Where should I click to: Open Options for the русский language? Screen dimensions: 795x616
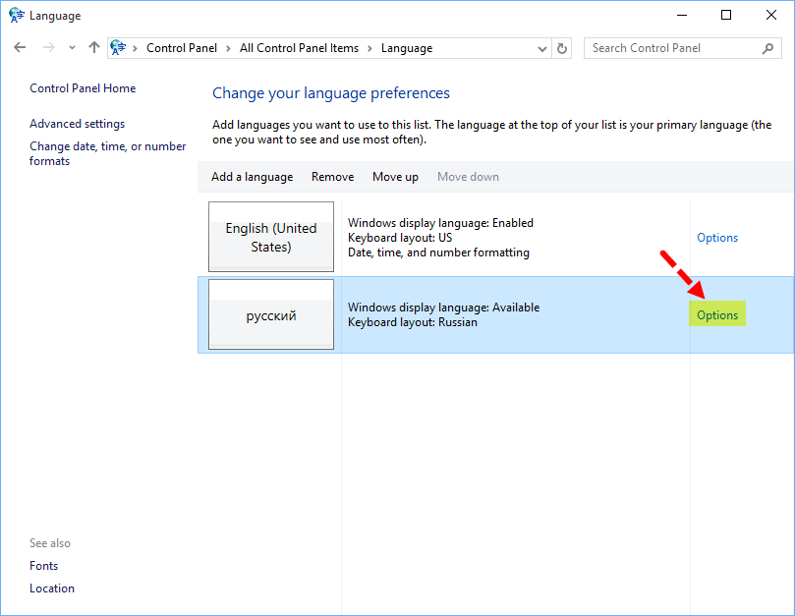click(717, 315)
